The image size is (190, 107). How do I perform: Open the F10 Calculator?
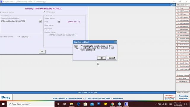(183, 92)
